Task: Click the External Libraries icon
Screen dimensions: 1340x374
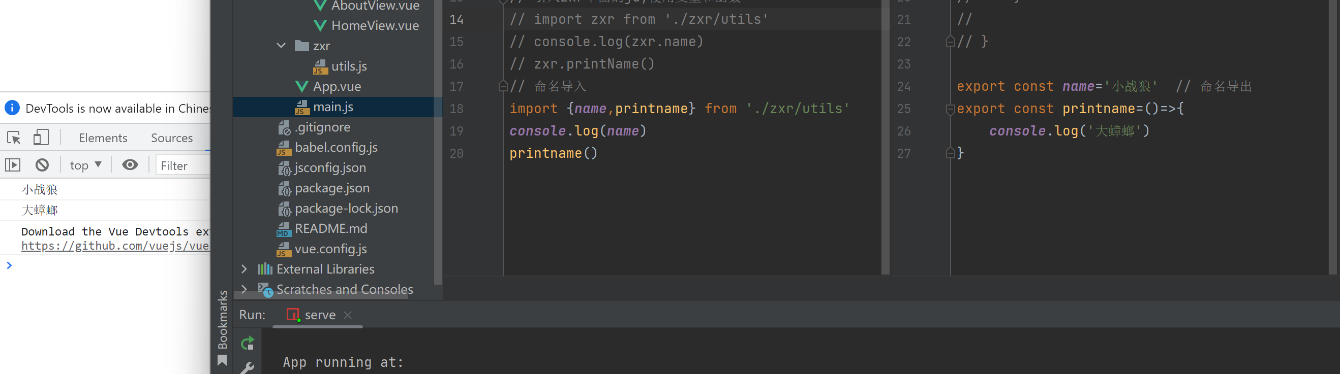Action: point(265,269)
